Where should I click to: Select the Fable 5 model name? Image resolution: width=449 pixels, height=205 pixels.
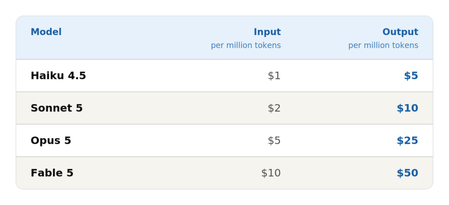pos(52,173)
